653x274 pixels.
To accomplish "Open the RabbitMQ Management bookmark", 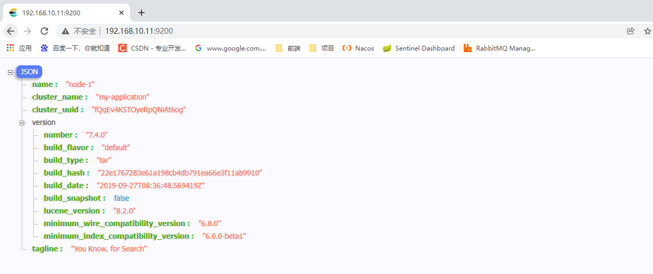I will [x=499, y=48].
